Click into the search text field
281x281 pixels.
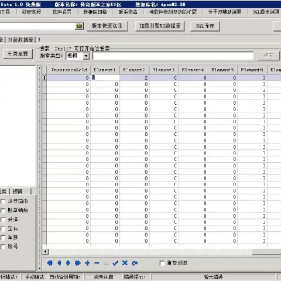pyautogui.click(x=173, y=56)
